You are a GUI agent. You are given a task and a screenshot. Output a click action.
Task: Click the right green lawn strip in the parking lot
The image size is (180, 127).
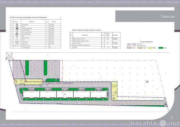point(45,68)
